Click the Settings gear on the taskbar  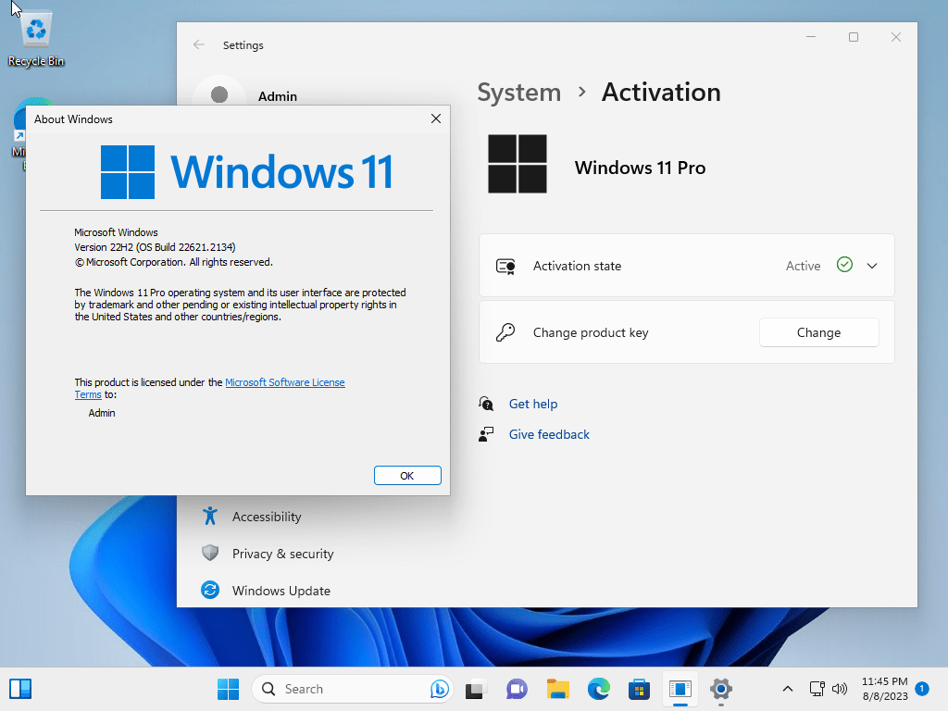[x=720, y=689]
